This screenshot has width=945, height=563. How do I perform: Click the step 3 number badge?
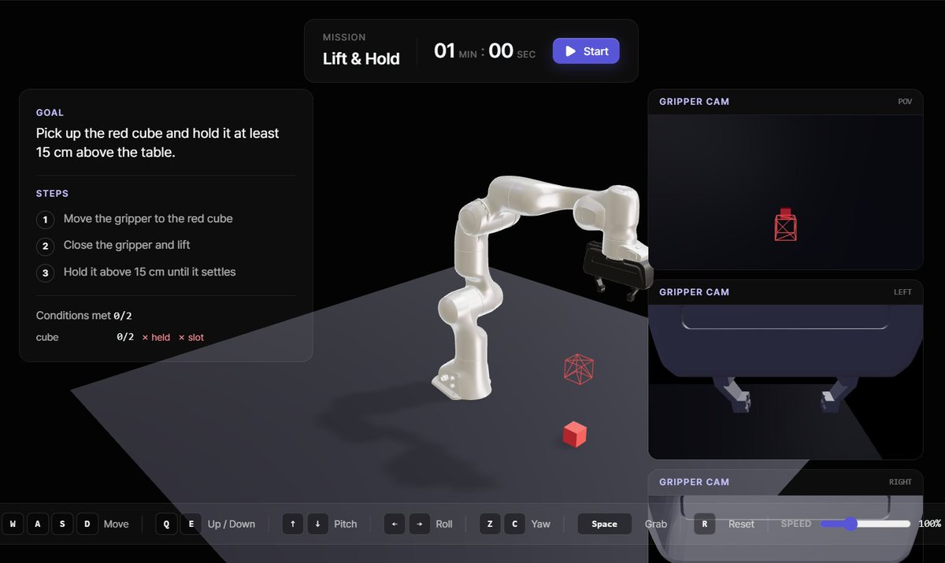pos(46,273)
